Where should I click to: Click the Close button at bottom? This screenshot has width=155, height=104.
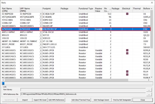coord(143,100)
